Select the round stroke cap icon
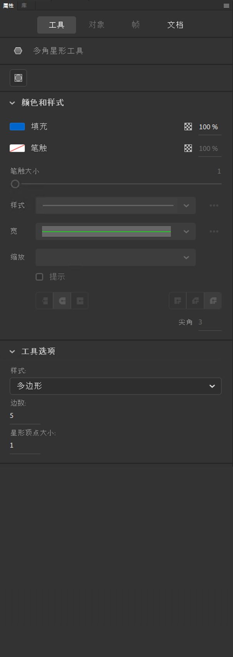 pyautogui.click(x=62, y=301)
